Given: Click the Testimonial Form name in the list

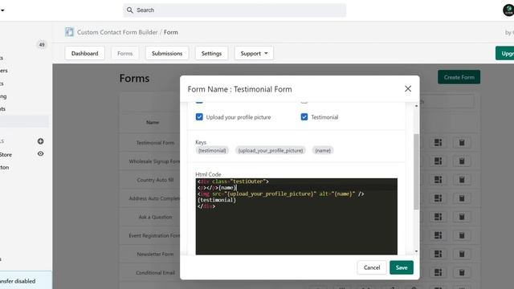Looking at the screenshot, I should click(x=155, y=143).
